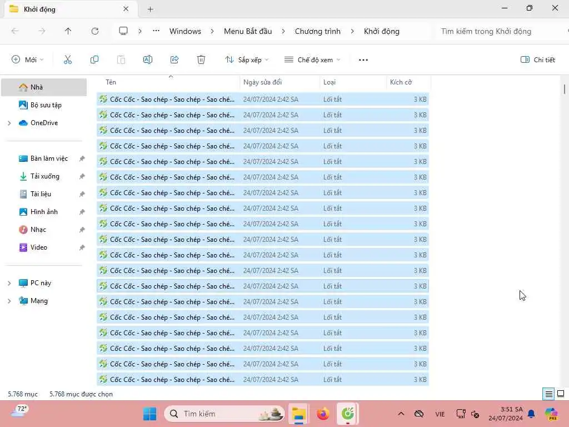Open the Sắp xếp sort dropdown
569x427 pixels.
pos(247,60)
